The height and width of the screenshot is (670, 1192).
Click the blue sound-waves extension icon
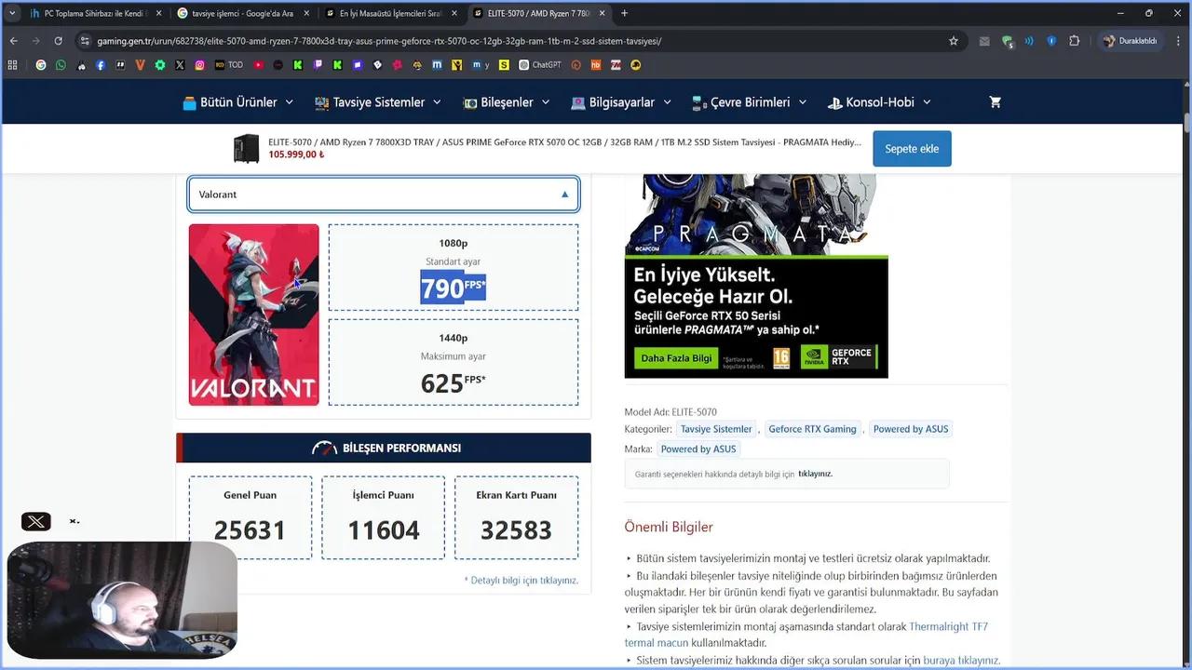[1029, 41]
